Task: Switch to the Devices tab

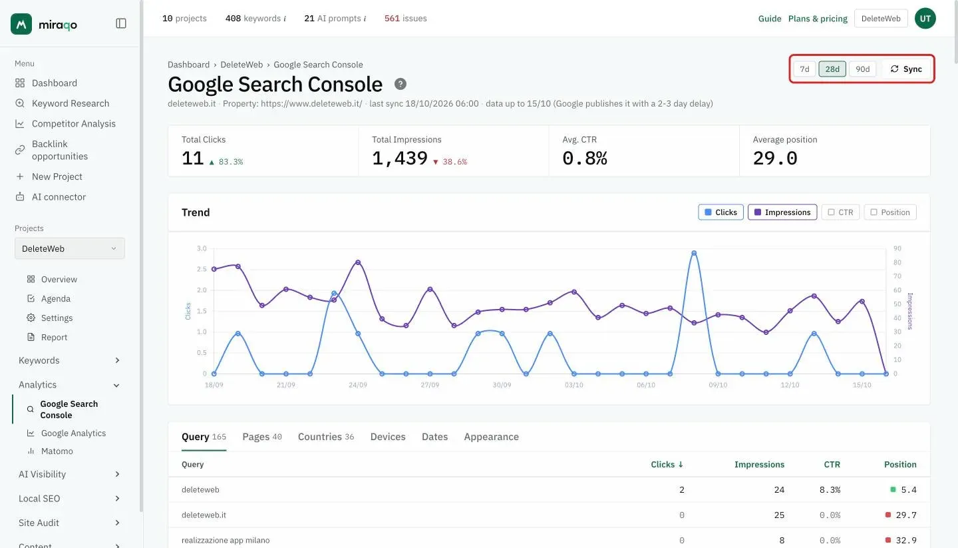Action: click(388, 437)
